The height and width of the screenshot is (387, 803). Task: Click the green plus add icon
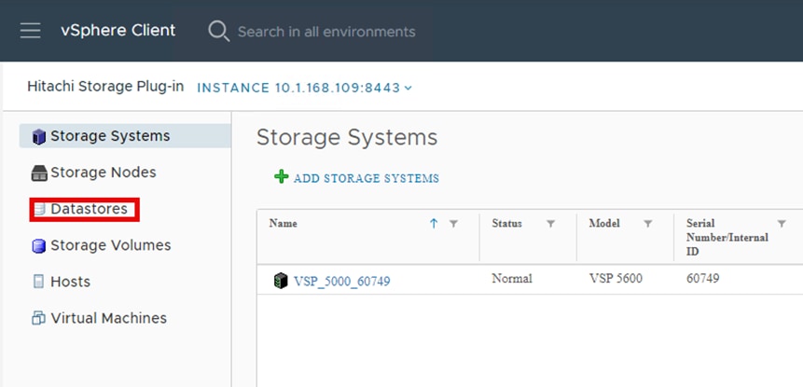tap(281, 177)
